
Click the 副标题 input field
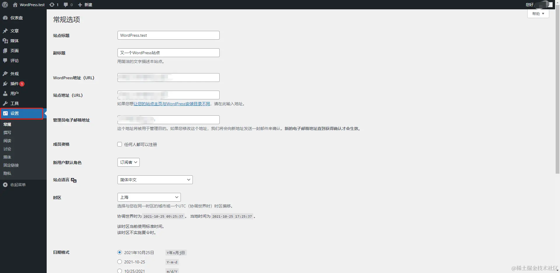[x=169, y=53]
